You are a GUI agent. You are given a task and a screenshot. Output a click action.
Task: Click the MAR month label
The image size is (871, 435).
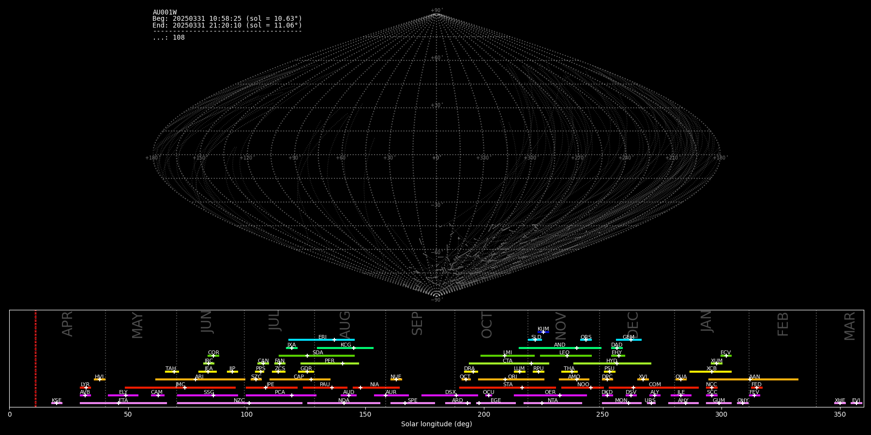coord(850,326)
